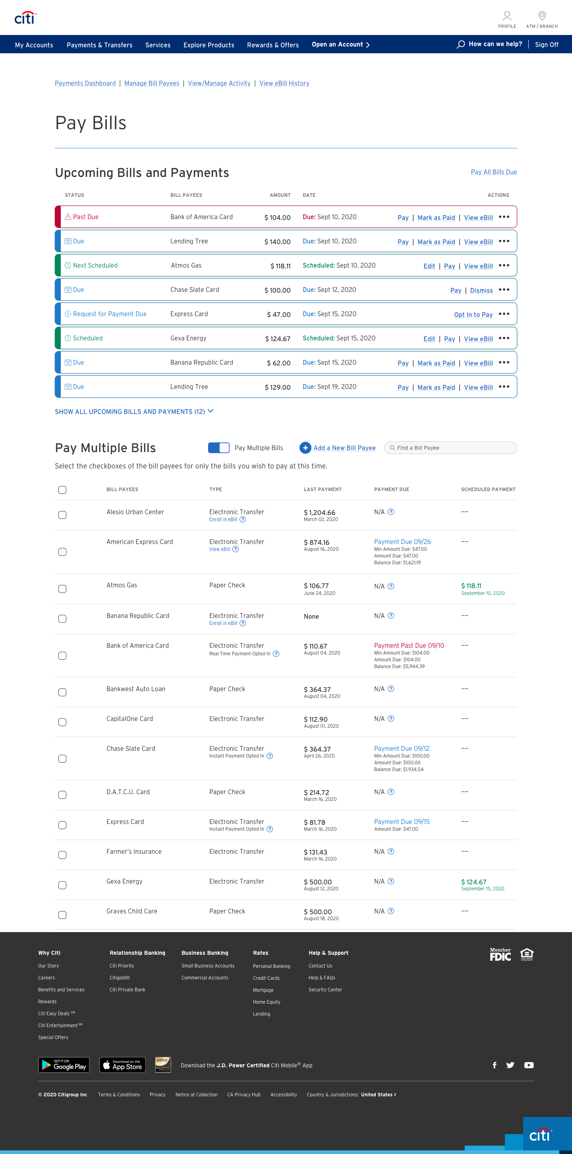Click Payment Past Due 09/10 text
The height and width of the screenshot is (1154, 572).
click(409, 645)
